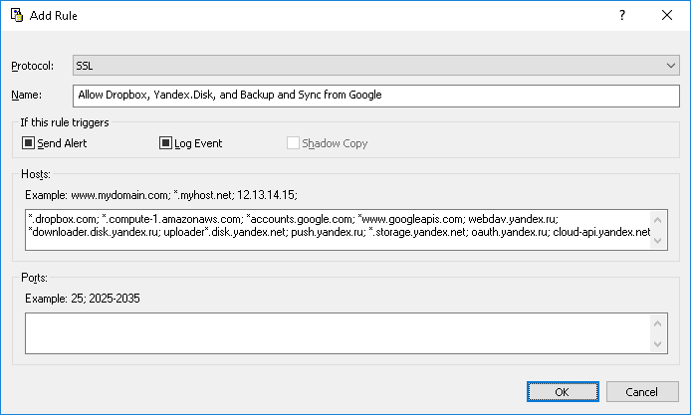Click the Name label

coord(25,96)
